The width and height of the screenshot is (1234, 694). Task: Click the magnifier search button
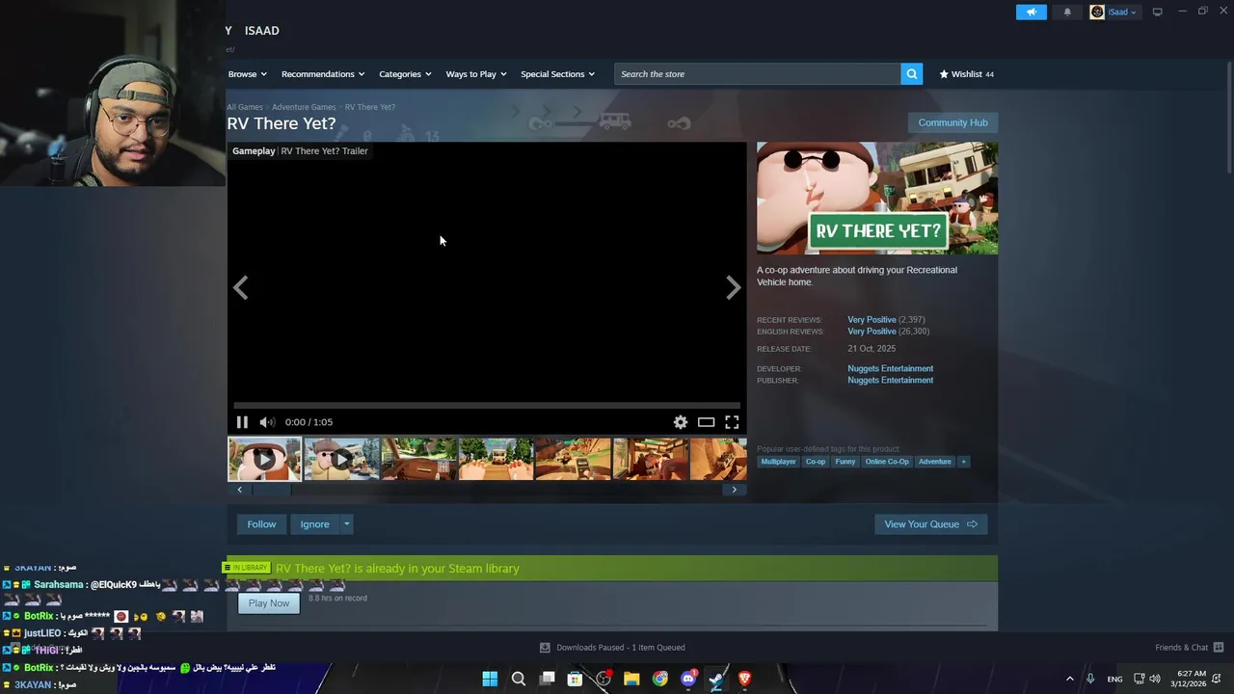coord(912,74)
